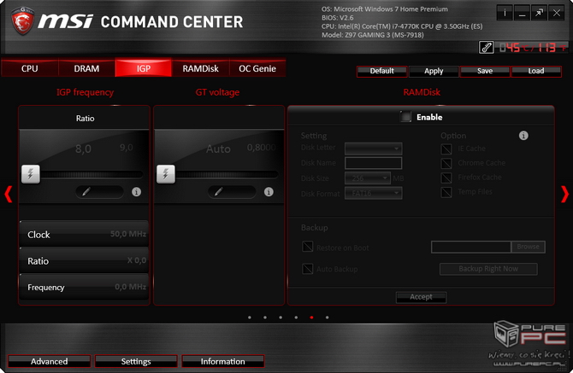
Task: Show info for the GT voltage panel
Action: tap(269, 192)
